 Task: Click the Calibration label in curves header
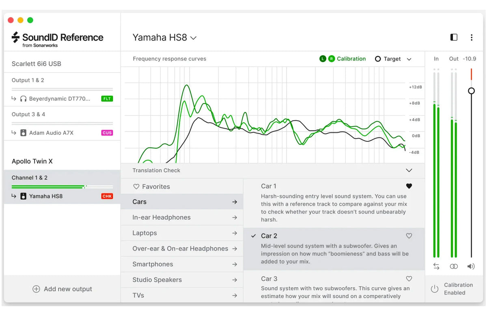pyautogui.click(x=351, y=59)
